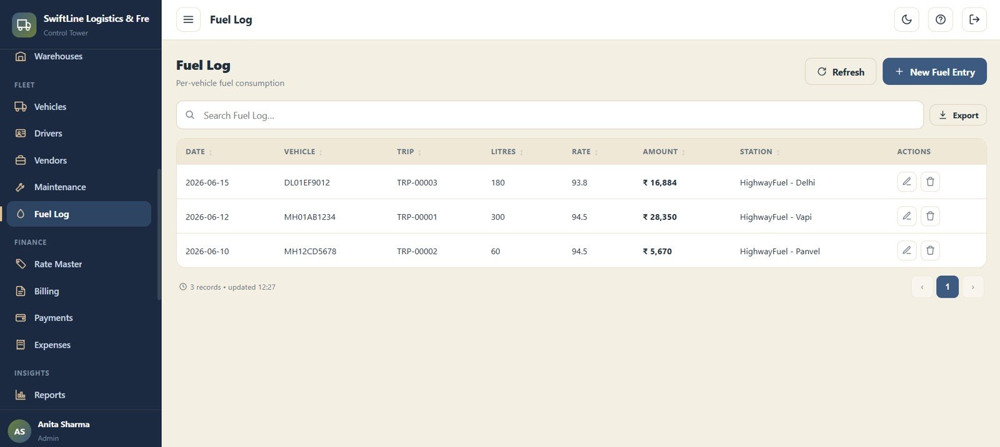This screenshot has height=447, width=1000.
Task: Navigate to Vendors
Action: 79,160
